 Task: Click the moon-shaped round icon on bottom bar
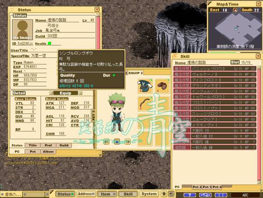(x=164, y=194)
